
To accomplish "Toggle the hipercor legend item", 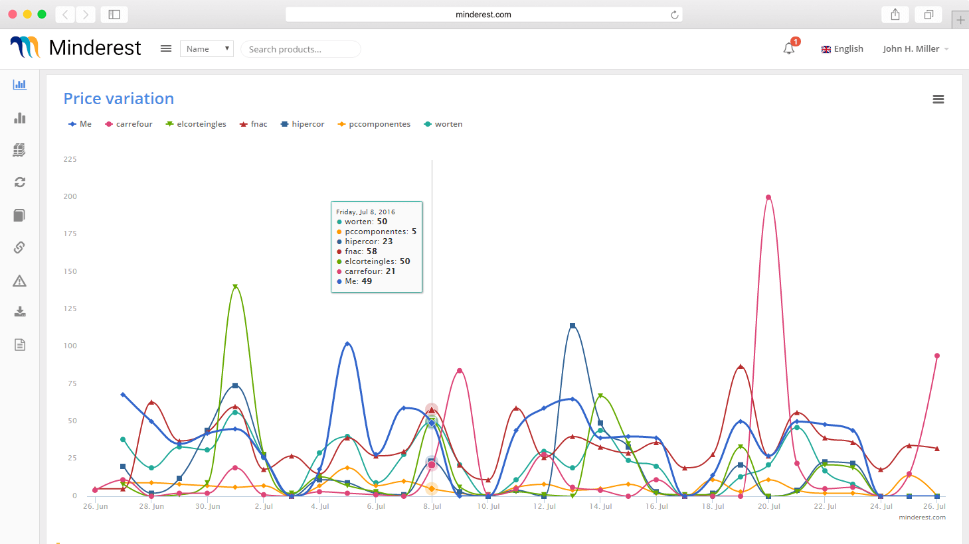I will (302, 124).
